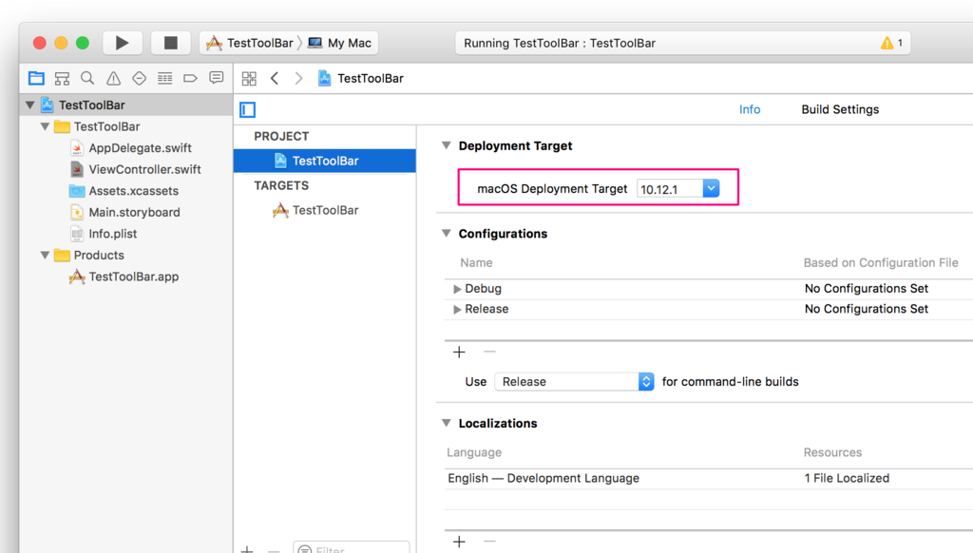Collapse the Deployment Target section

click(447, 145)
